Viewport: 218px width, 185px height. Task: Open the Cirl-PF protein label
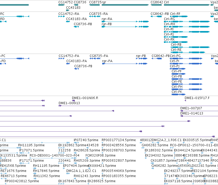coord(177,72)
